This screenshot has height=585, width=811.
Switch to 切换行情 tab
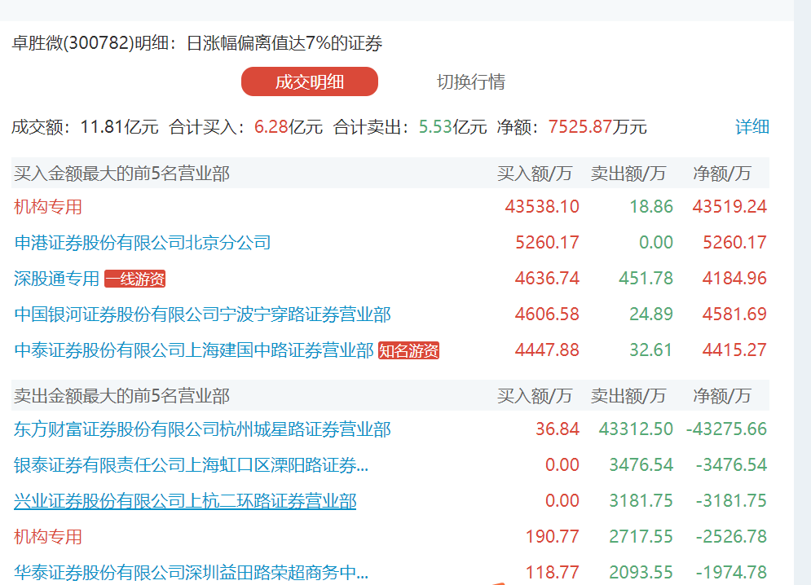pos(470,81)
